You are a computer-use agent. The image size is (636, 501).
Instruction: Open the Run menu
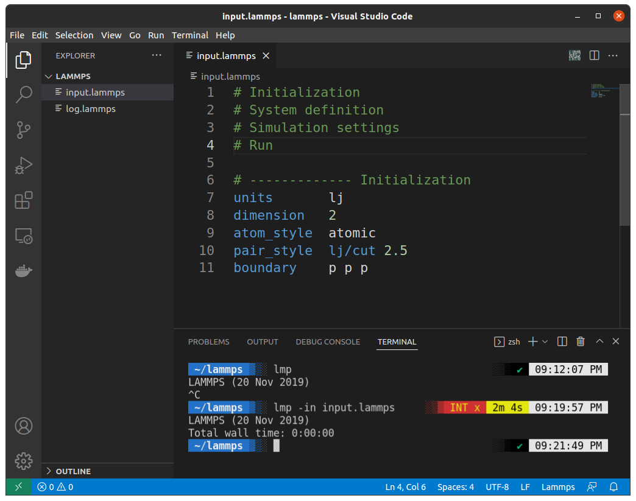tap(156, 35)
